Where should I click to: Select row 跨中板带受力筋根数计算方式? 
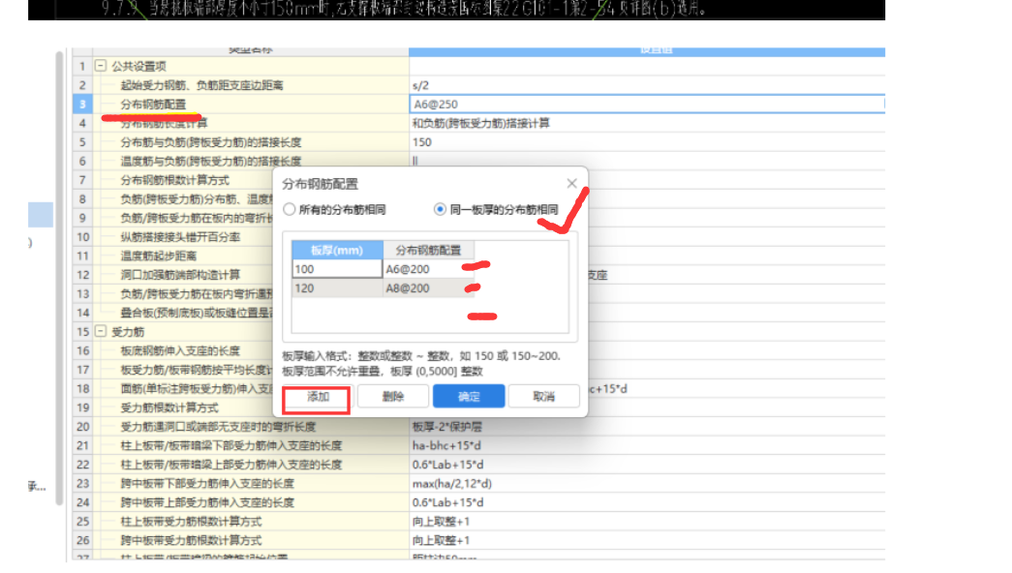point(251,540)
